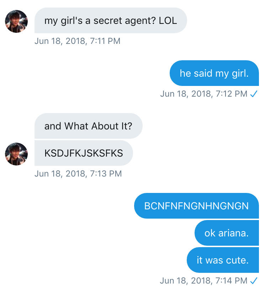Viewport: 265px width, 291px height.
Task: Click the "it was cute." message bubble
Action: (x=223, y=260)
